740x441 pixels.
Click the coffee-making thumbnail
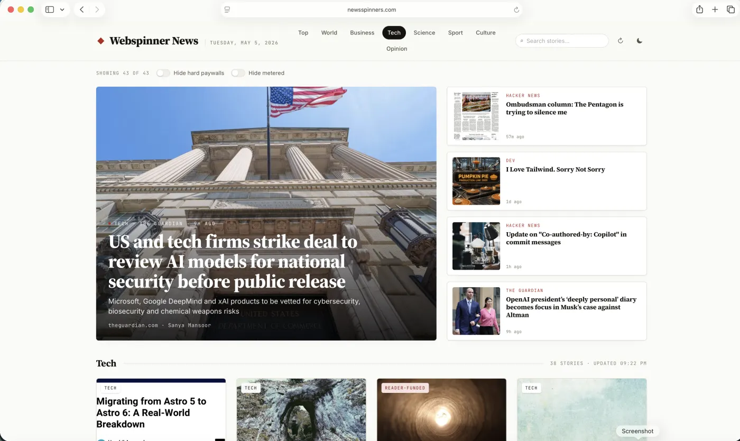476,246
